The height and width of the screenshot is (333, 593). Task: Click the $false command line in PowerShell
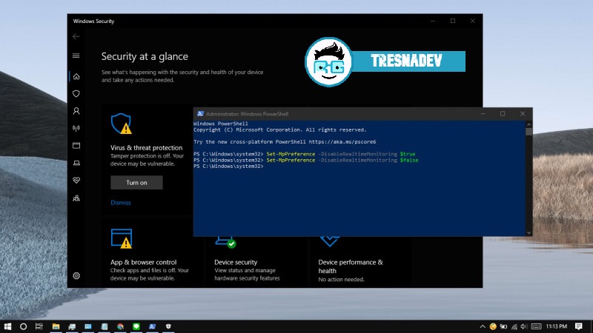306,160
